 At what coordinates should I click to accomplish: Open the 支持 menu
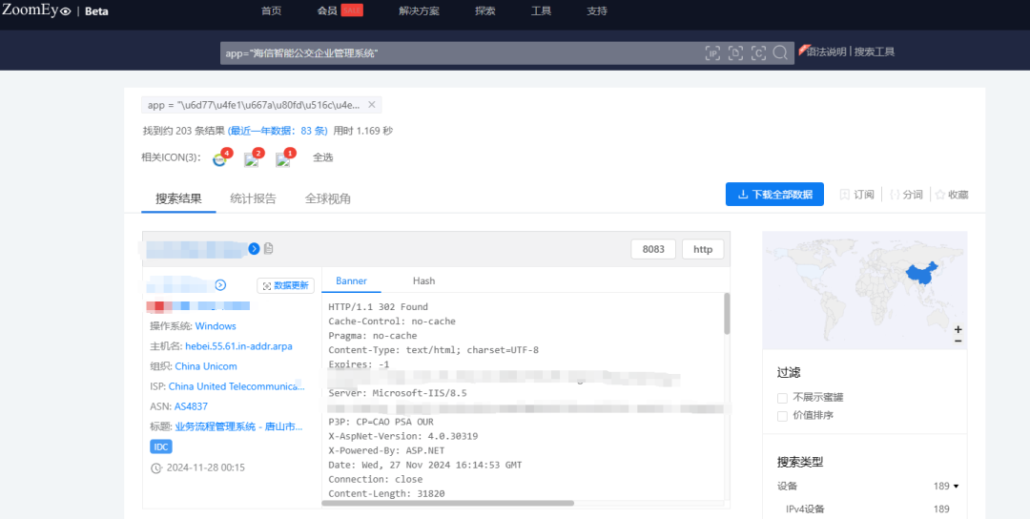(x=597, y=11)
